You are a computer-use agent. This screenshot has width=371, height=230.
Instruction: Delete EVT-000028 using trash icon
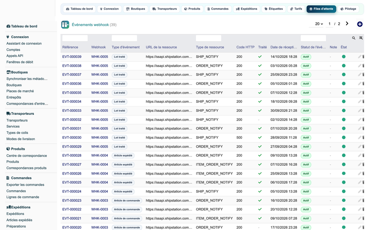tap(363, 155)
